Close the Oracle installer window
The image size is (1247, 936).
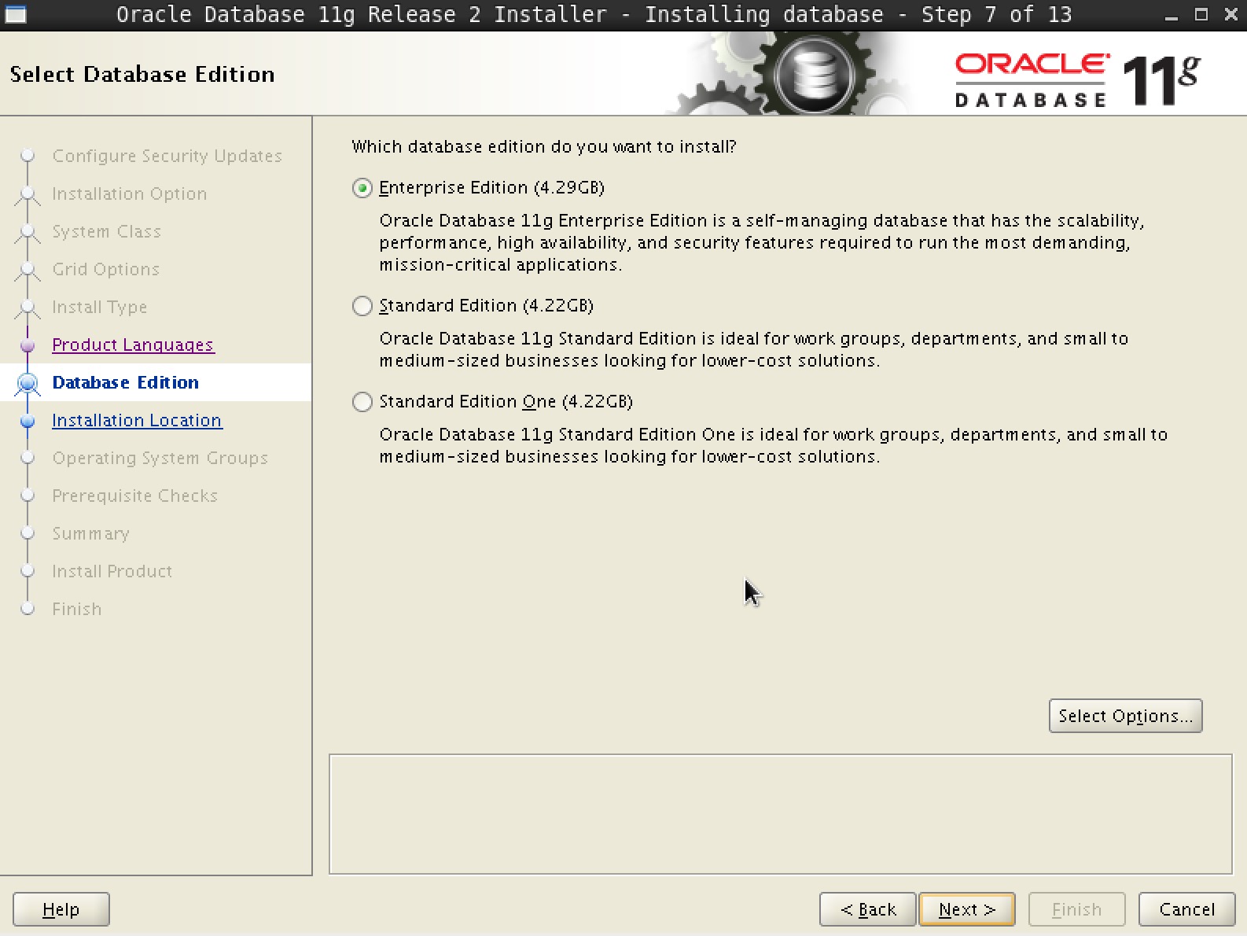[x=1231, y=14]
